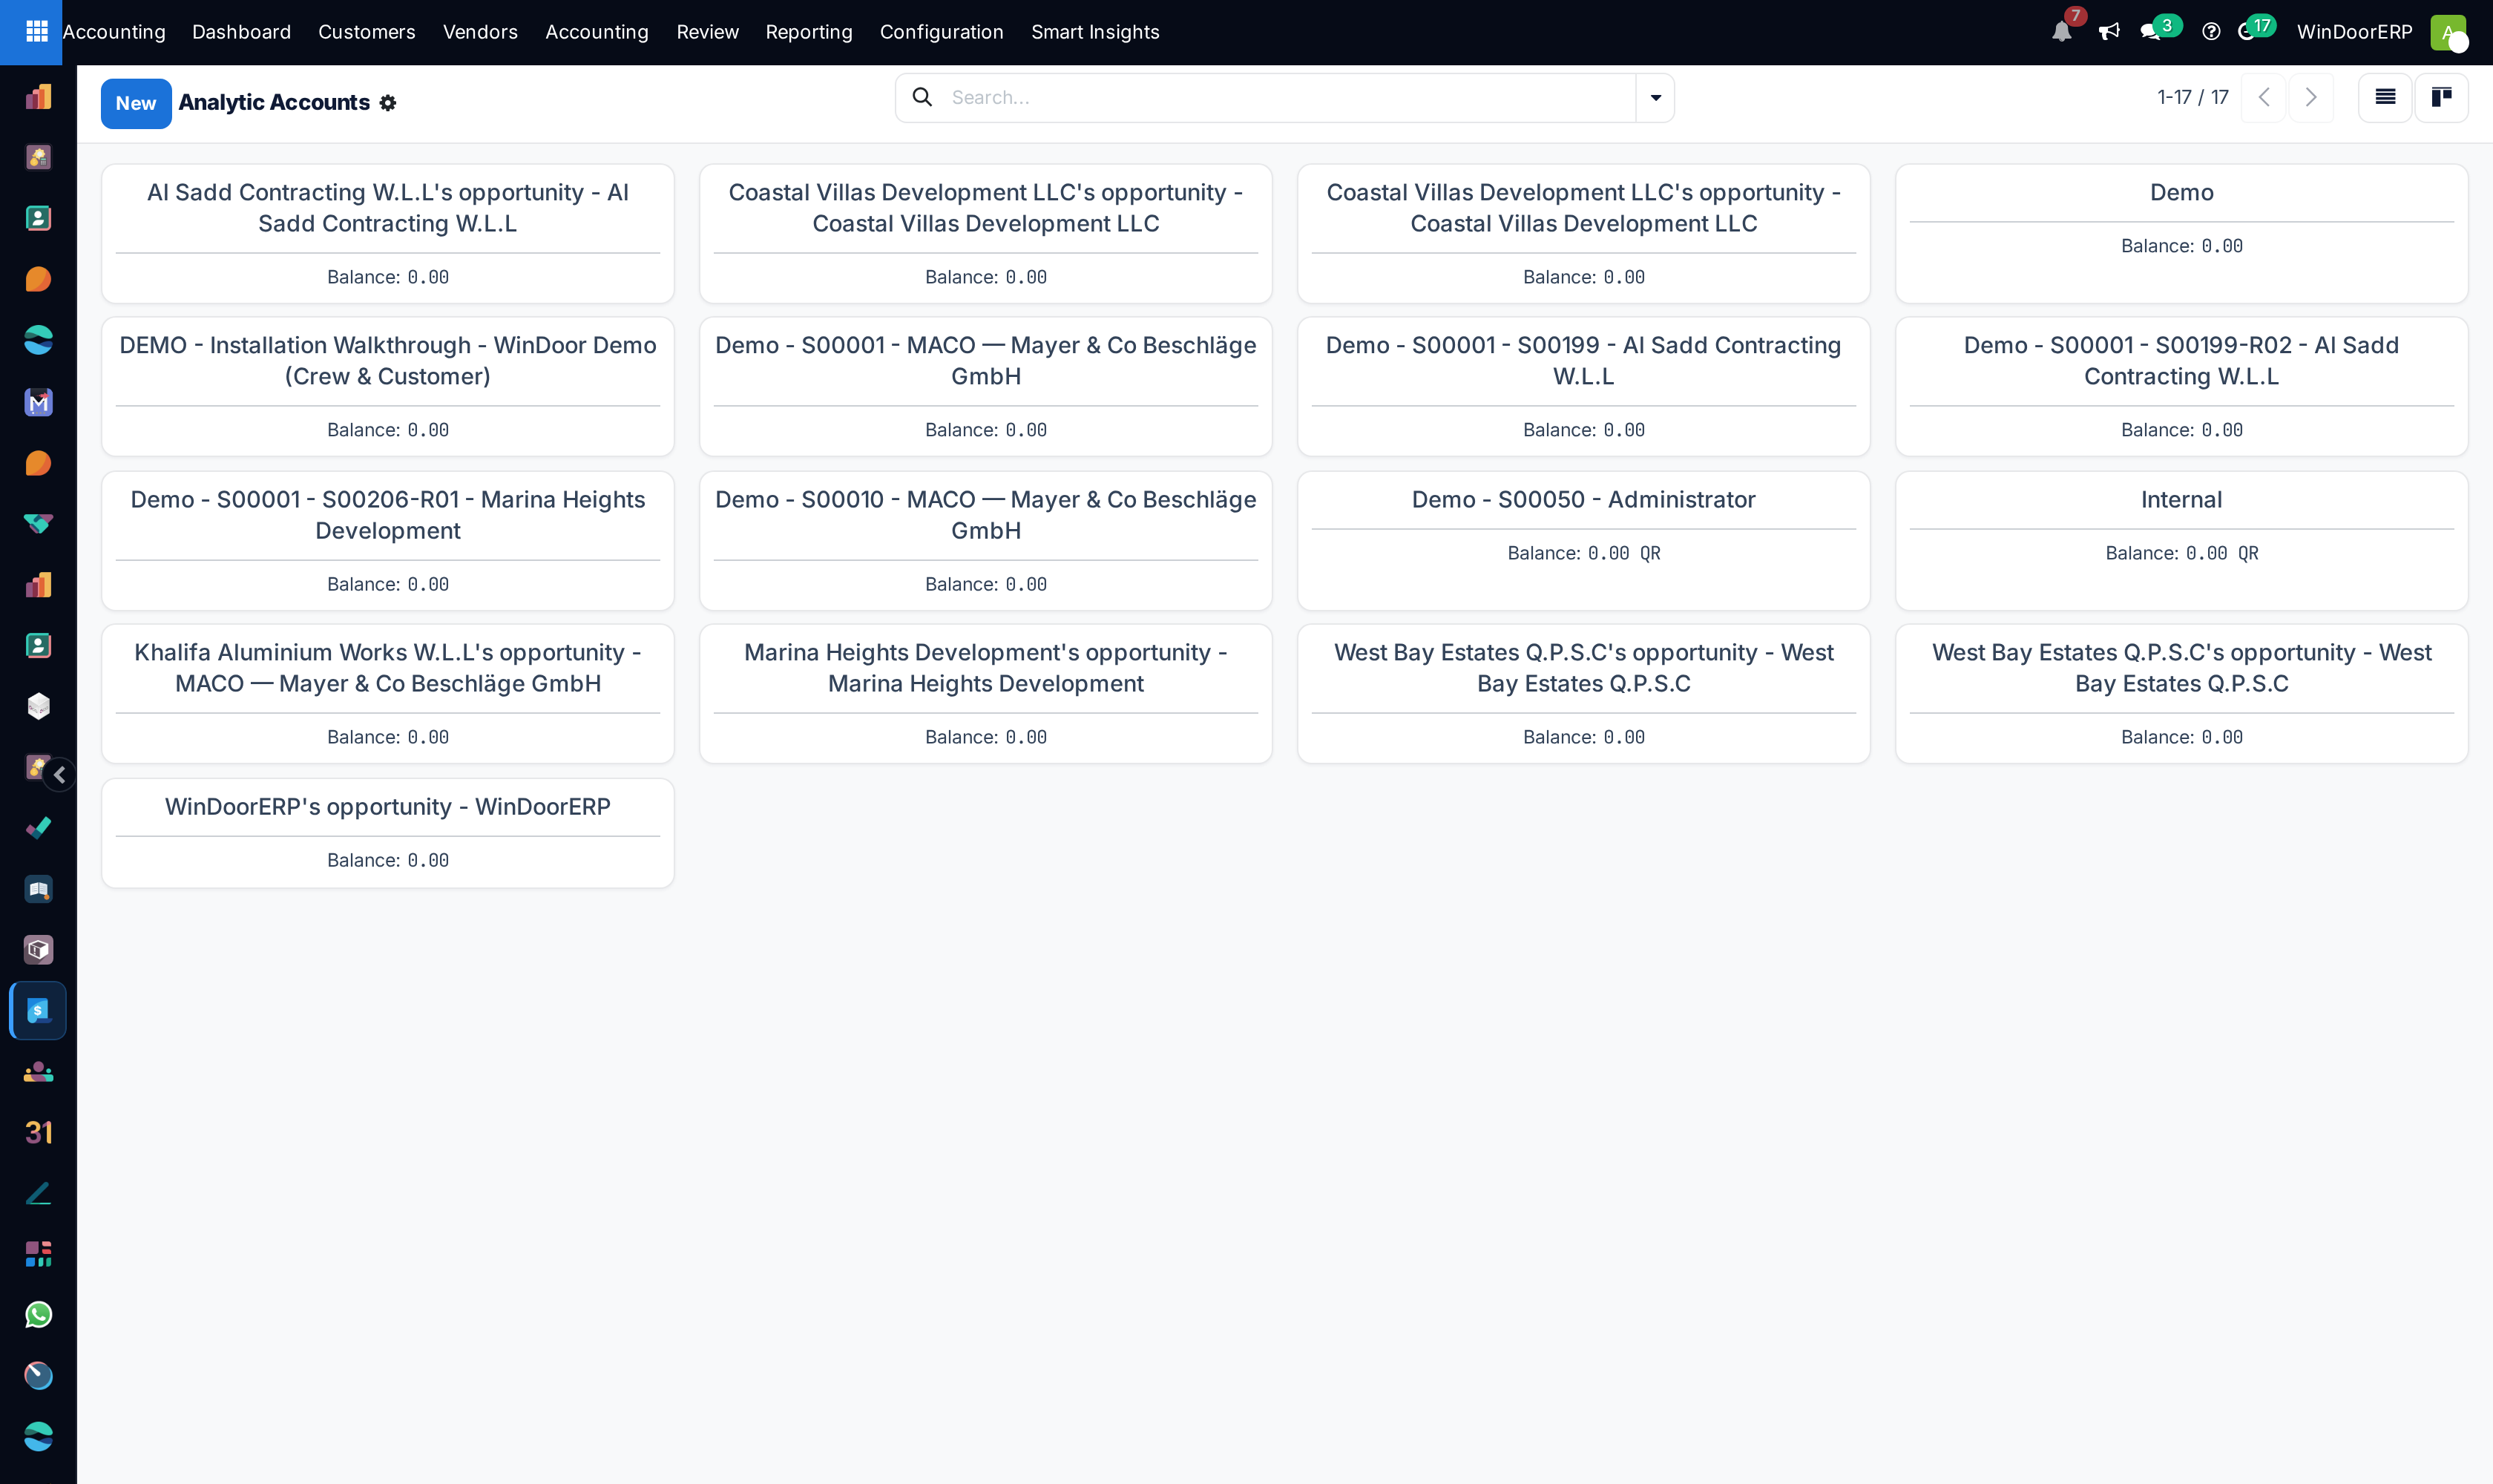Open the Customers menu
Screen dimensions: 2493x1484
366,32
